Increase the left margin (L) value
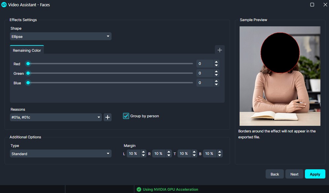329x193 pixels. pos(143,152)
